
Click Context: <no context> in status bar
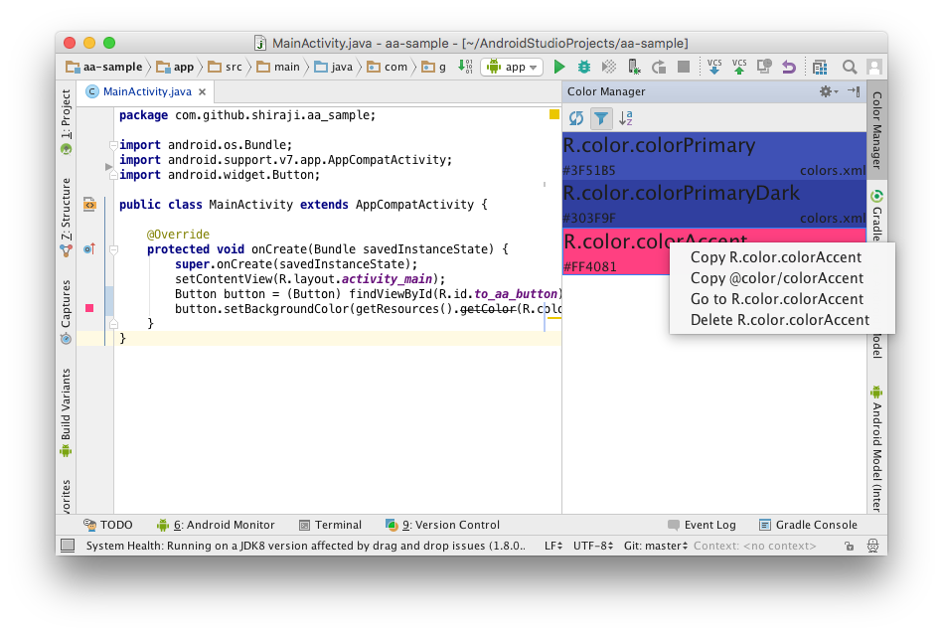[755, 546]
